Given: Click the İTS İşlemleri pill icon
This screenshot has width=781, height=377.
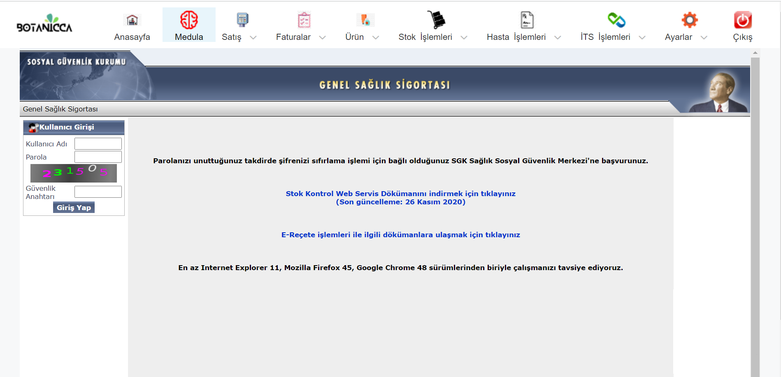Looking at the screenshot, I should pyautogui.click(x=616, y=20).
